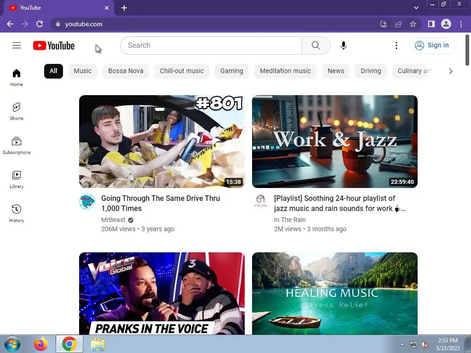Open a new browser tab

point(124,8)
